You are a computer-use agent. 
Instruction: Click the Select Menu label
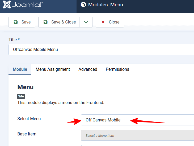29,119
